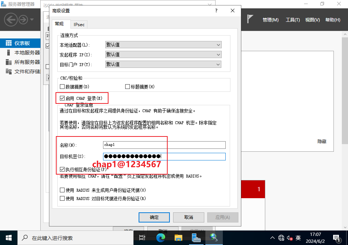Switch to the IPsec tab
348x245 pixels.
79,24
